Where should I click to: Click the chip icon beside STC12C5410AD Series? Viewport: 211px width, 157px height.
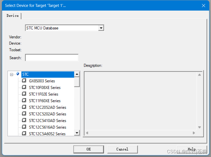[x=24, y=120]
